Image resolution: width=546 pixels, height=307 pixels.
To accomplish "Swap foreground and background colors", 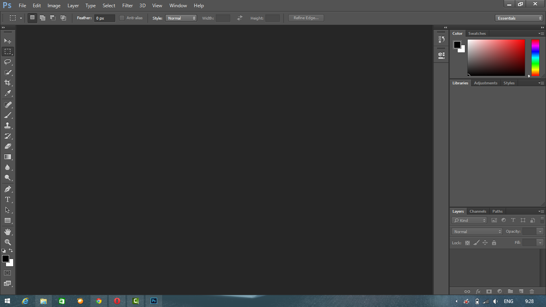I will pos(11,250).
